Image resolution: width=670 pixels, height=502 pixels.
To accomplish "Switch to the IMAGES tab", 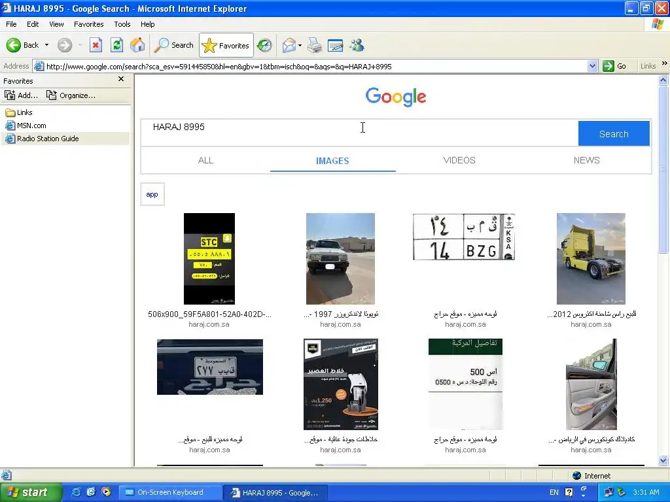I will tap(332, 161).
